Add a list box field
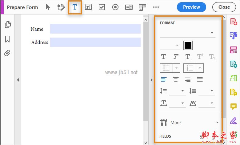 (x=129, y=7)
